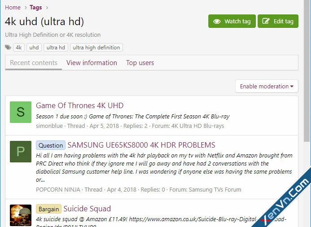Viewport: 311px width, 227px height.
Task: Click the Watch tag button
Action: point(232,21)
